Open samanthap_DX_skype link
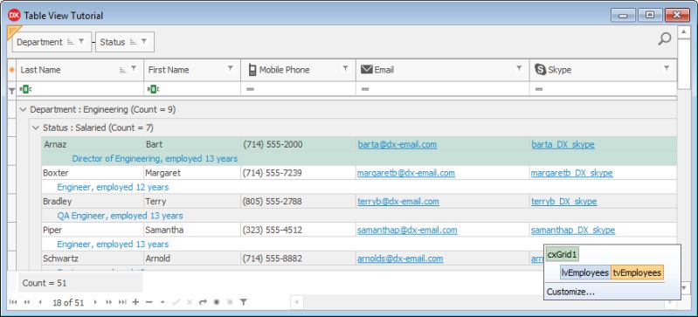698x317 pixels. click(x=572, y=231)
